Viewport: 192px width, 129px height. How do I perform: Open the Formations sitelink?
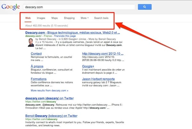tap(39, 79)
